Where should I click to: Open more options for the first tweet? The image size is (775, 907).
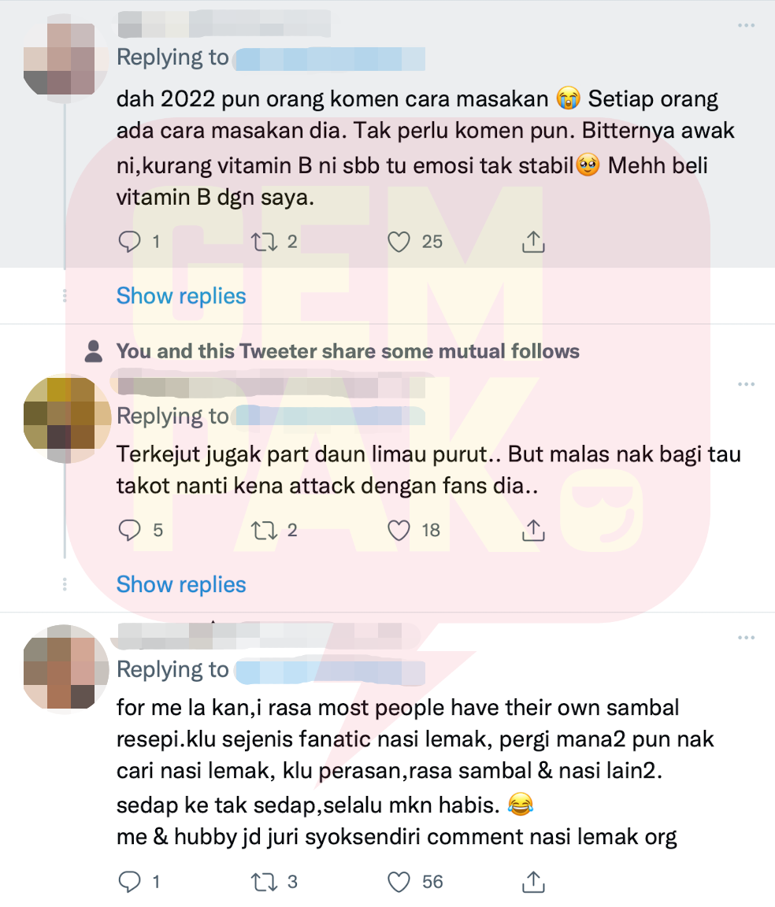pos(746,25)
